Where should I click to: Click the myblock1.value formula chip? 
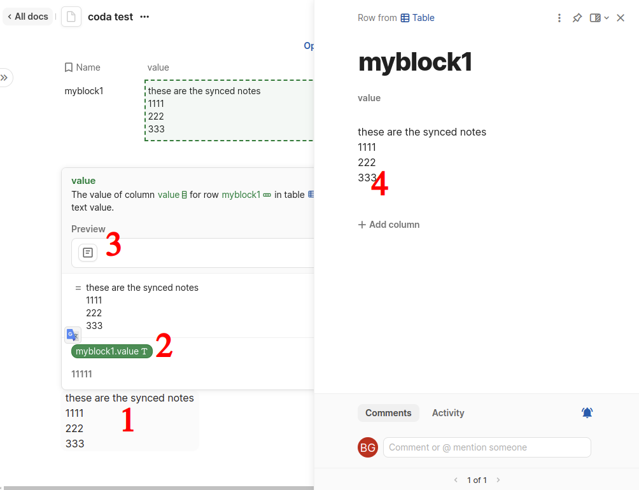[111, 351]
